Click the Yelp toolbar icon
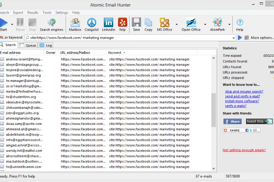The image size is (274, 182). click(123, 24)
